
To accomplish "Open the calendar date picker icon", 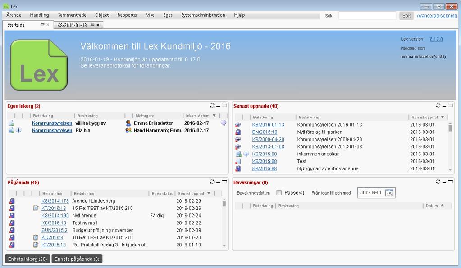I will tap(389, 193).
